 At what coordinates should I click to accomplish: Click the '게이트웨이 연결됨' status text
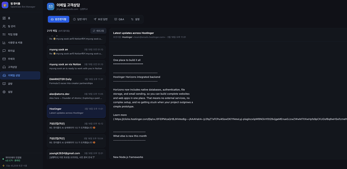point(13,157)
